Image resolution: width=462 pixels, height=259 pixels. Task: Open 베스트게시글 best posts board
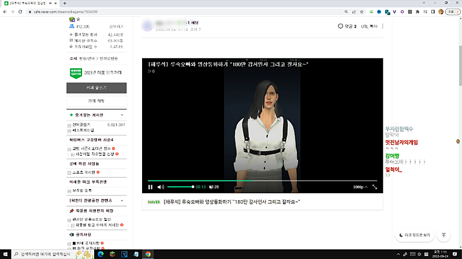click(83, 130)
